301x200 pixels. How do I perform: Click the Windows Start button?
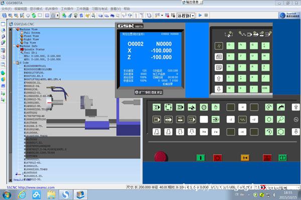point(6,194)
